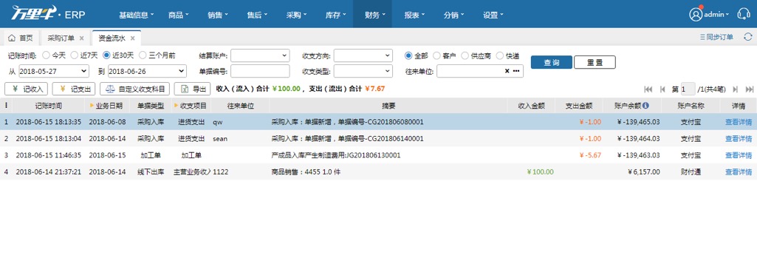Expand the 商品 menu

pyautogui.click(x=179, y=15)
